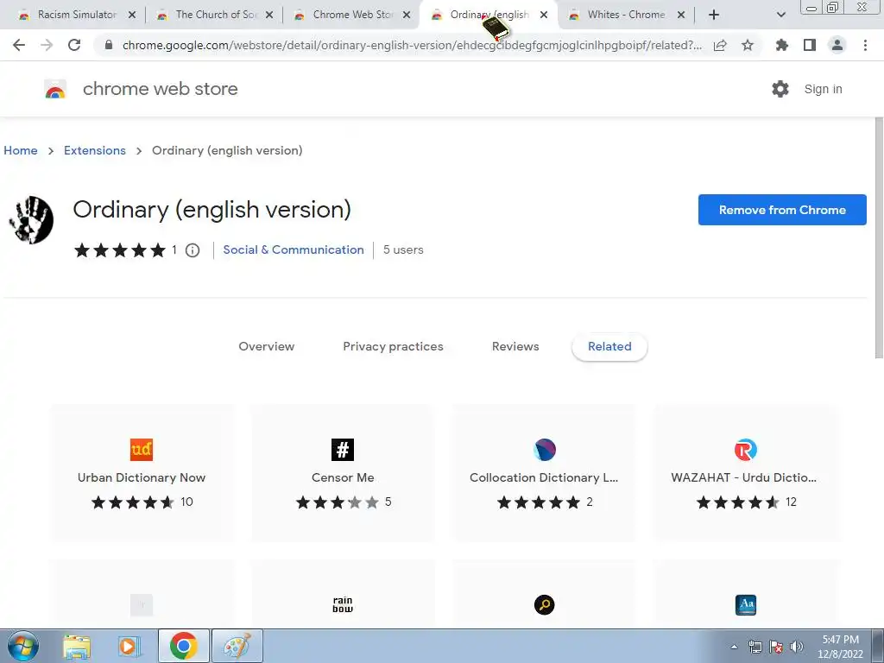The width and height of the screenshot is (884, 663).
Task: Open the share page icon in address bar
Action: click(x=720, y=46)
